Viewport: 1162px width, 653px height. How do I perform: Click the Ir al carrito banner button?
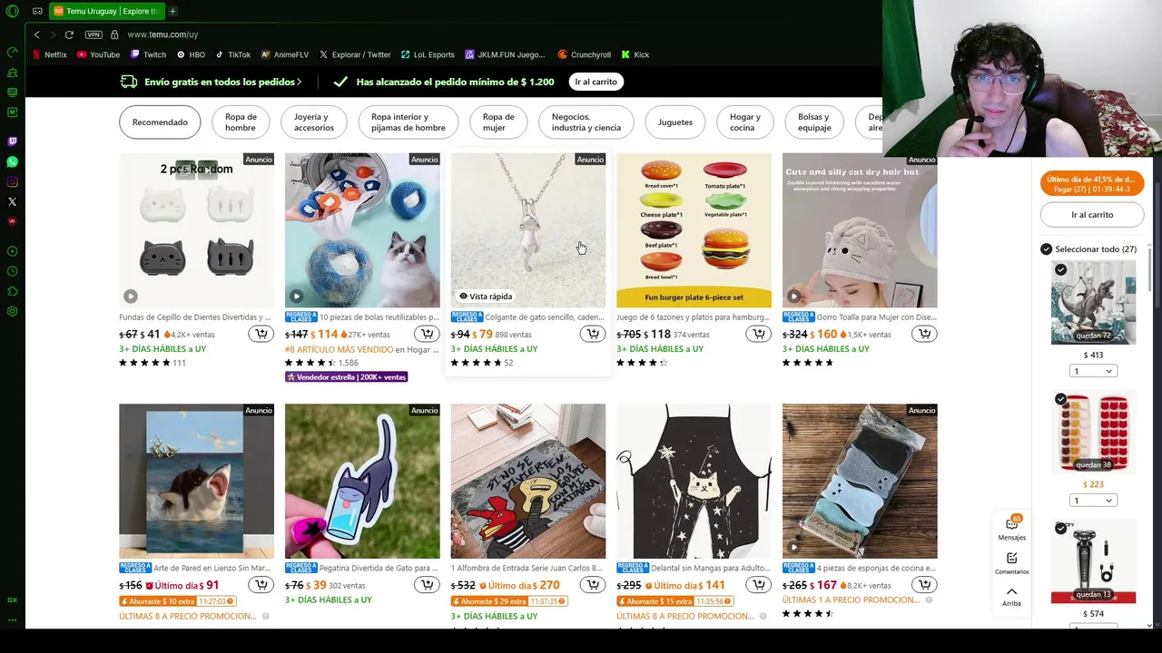click(596, 82)
